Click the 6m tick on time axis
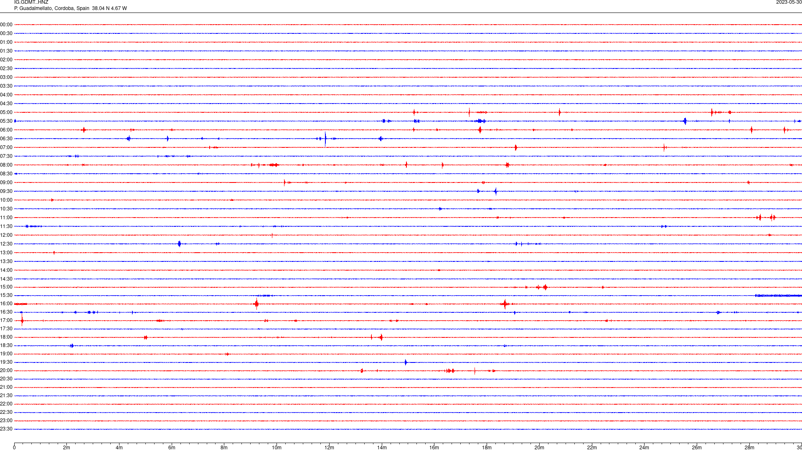802x451 pixels. (x=172, y=448)
